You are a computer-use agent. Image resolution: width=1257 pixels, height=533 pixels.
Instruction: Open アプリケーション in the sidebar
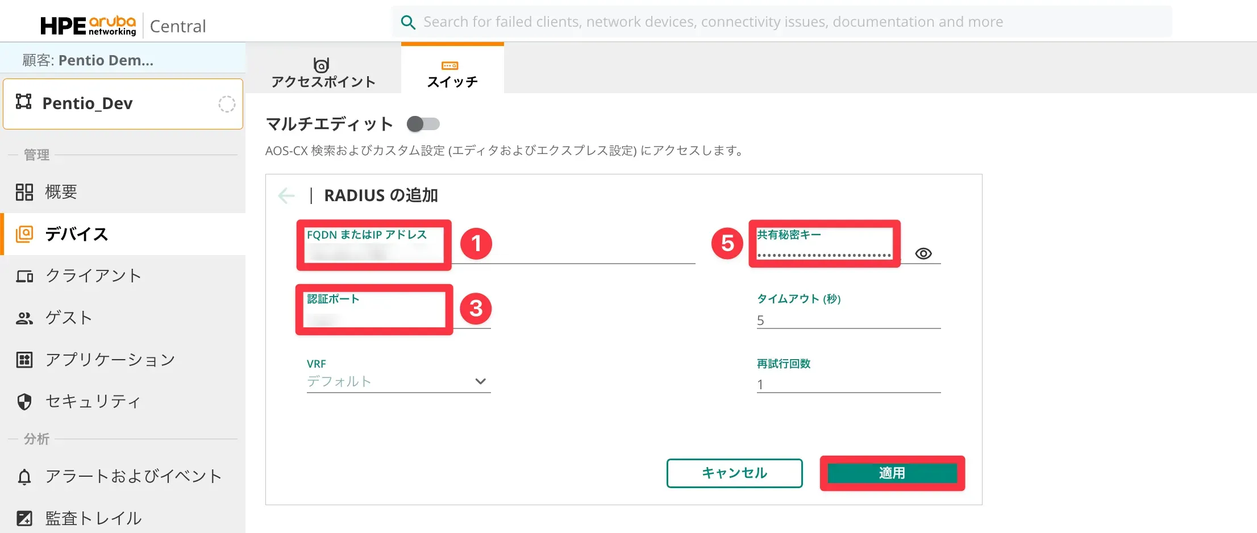click(x=110, y=360)
